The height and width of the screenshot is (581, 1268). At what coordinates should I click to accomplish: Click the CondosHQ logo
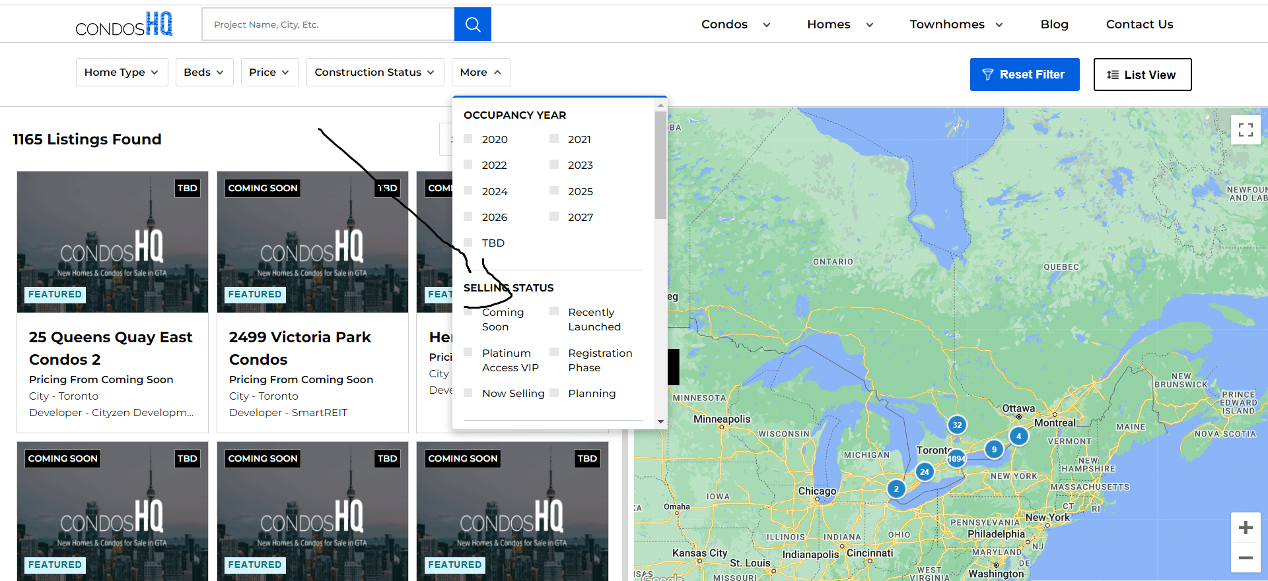(x=123, y=24)
